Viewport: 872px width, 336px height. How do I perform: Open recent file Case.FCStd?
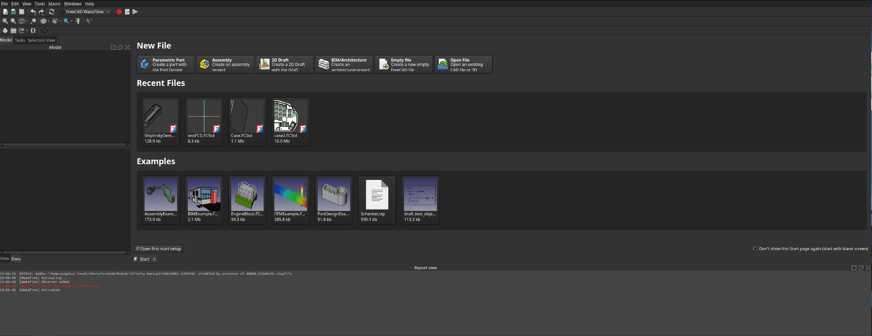click(247, 122)
